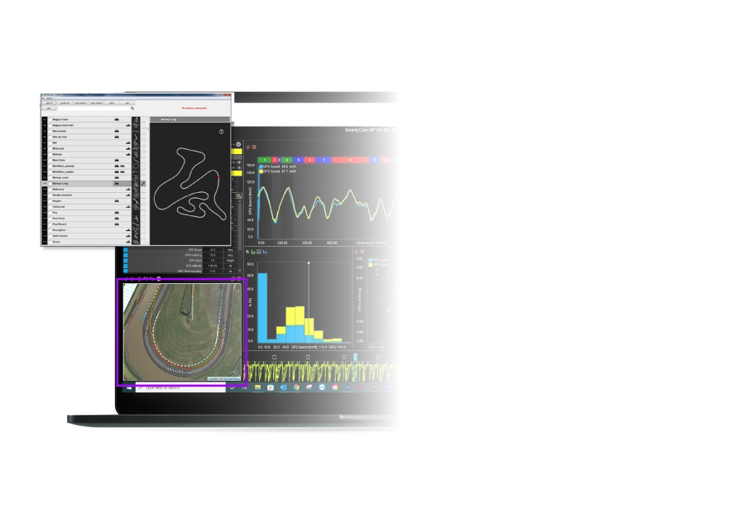748x515 pixels.
Task: Click the compass icon on track preview
Action: point(221,132)
